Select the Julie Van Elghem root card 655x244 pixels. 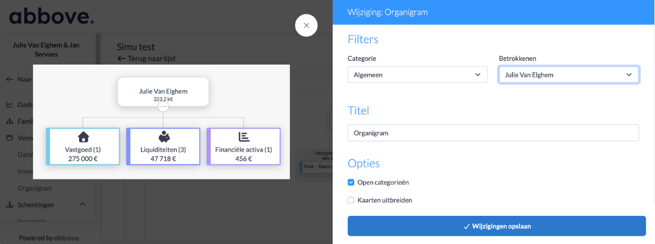click(x=163, y=91)
